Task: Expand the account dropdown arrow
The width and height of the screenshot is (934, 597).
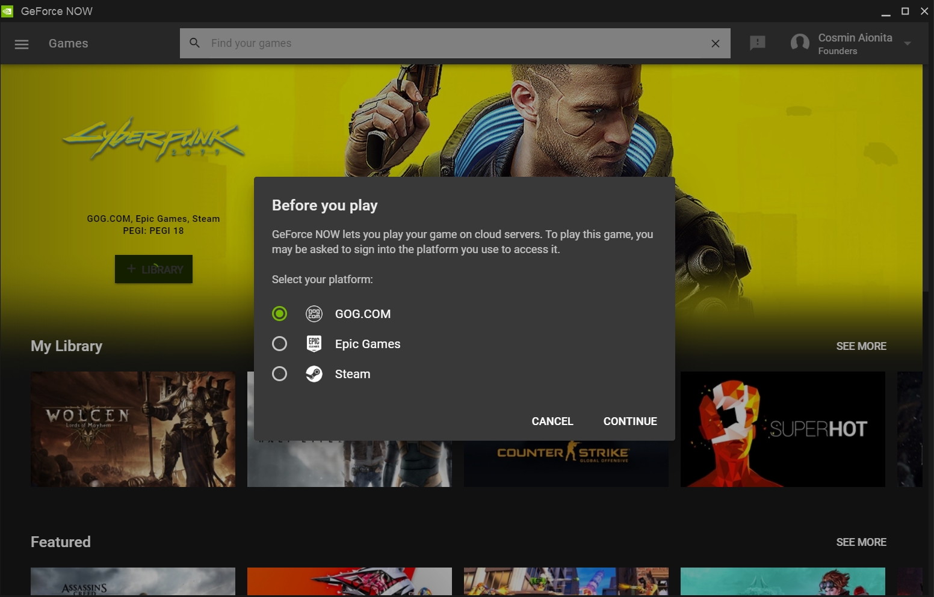Action: tap(908, 43)
